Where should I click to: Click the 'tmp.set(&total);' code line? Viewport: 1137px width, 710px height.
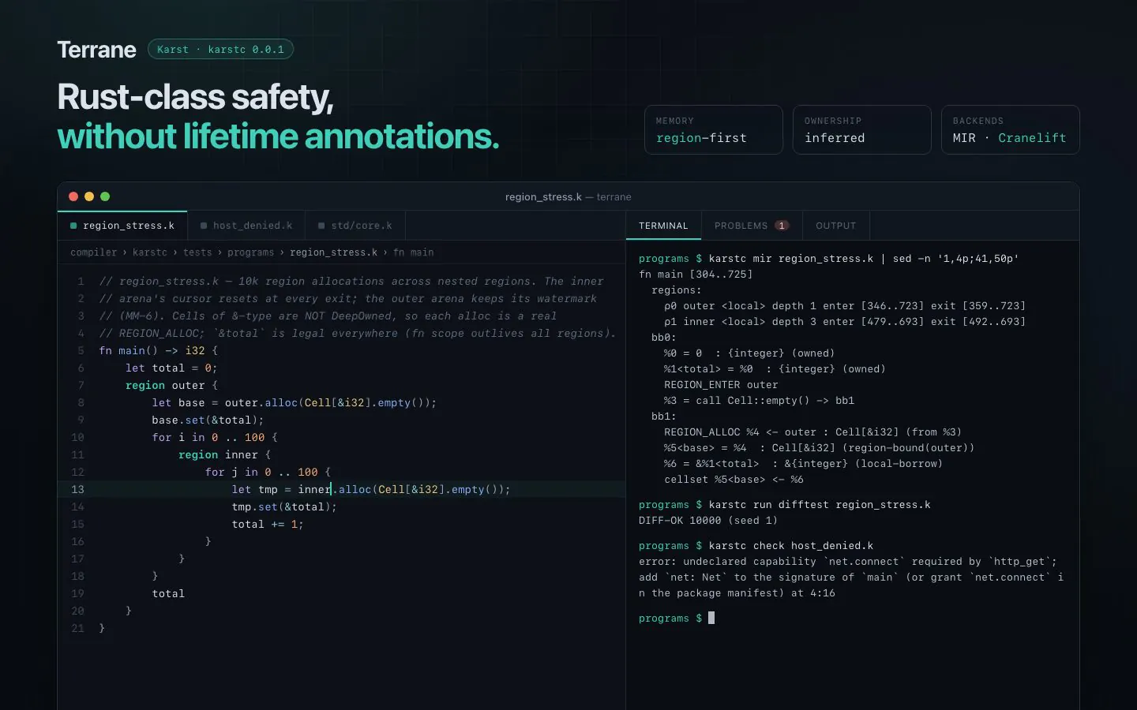coord(284,506)
